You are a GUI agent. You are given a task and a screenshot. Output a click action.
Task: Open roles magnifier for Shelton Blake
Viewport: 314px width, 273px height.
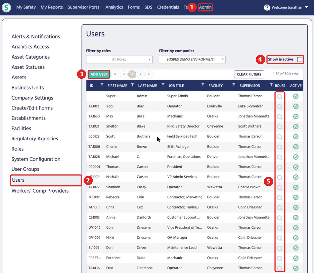[280, 127]
